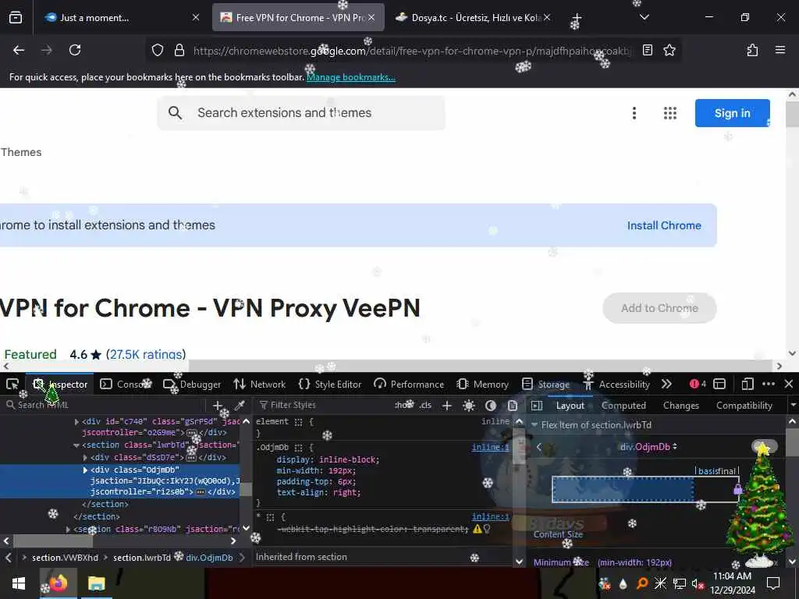The width and height of the screenshot is (799, 599).
Task: Show more DevTools tabs chevron
Action: [x=666, y=384]
